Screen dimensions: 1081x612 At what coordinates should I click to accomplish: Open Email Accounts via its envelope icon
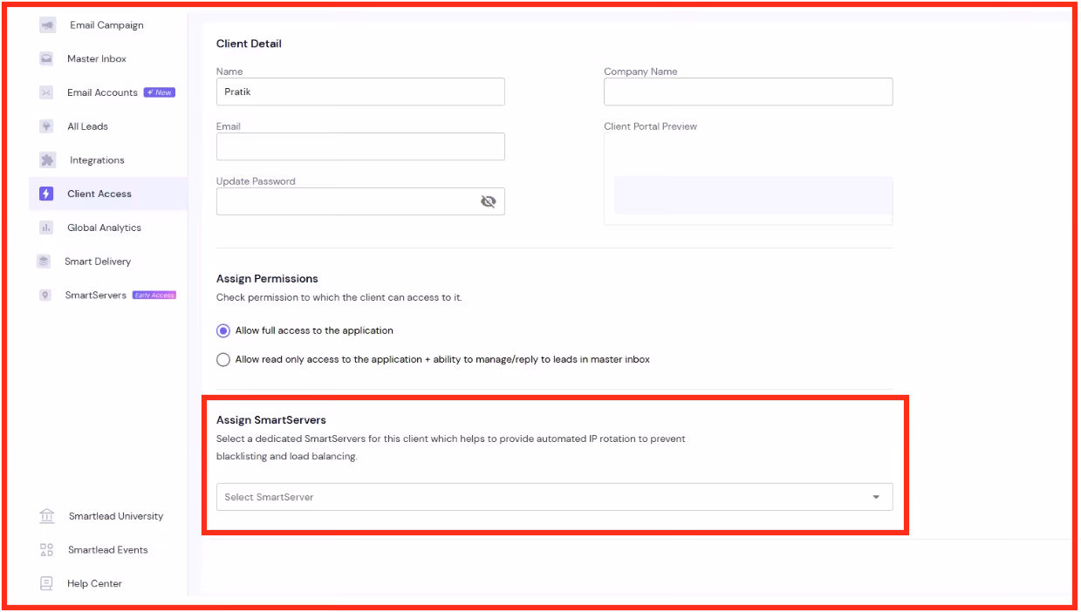(x=46, y=92)
